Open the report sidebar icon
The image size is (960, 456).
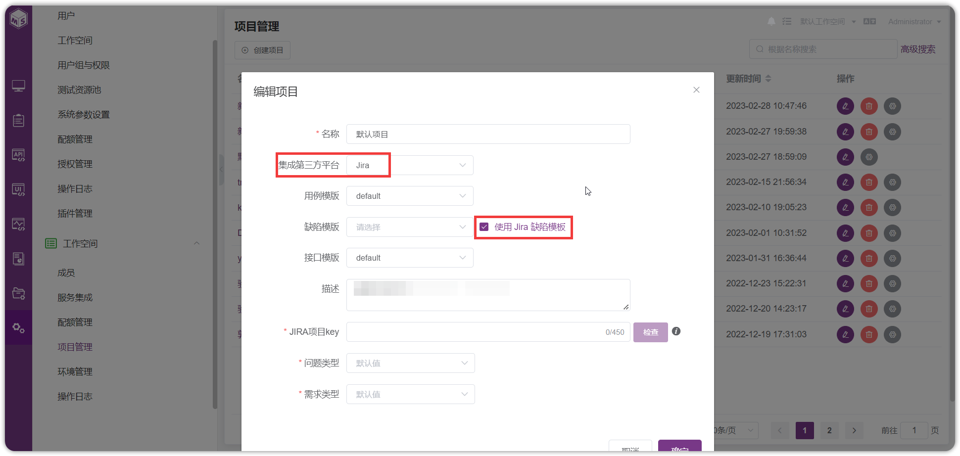[x=18, y=259]
